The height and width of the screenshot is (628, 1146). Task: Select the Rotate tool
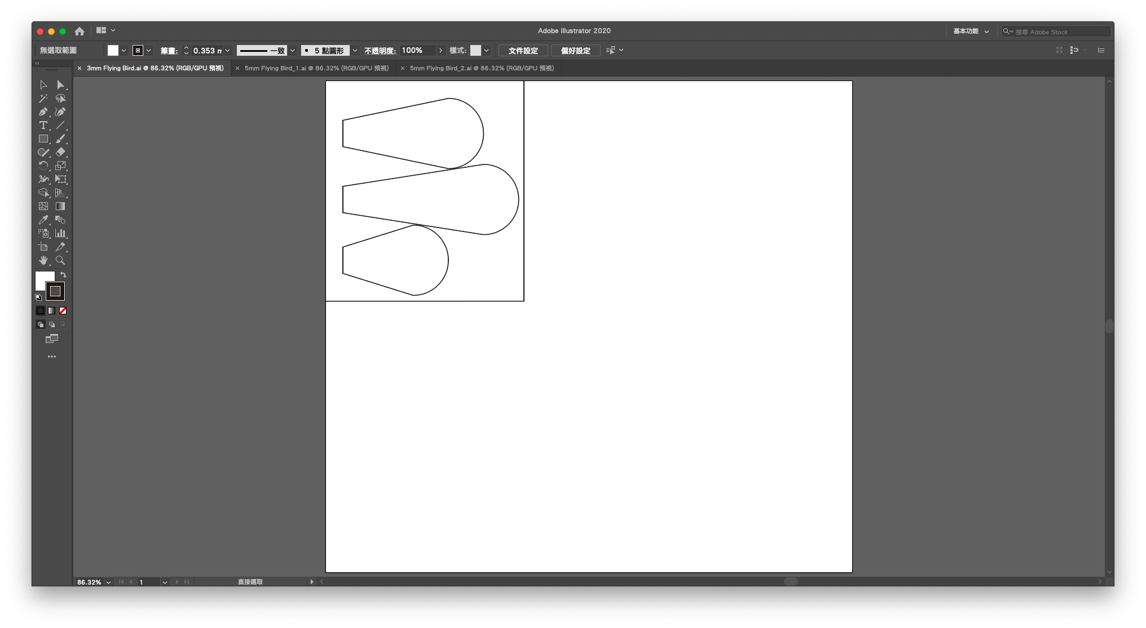pos(43,166)
